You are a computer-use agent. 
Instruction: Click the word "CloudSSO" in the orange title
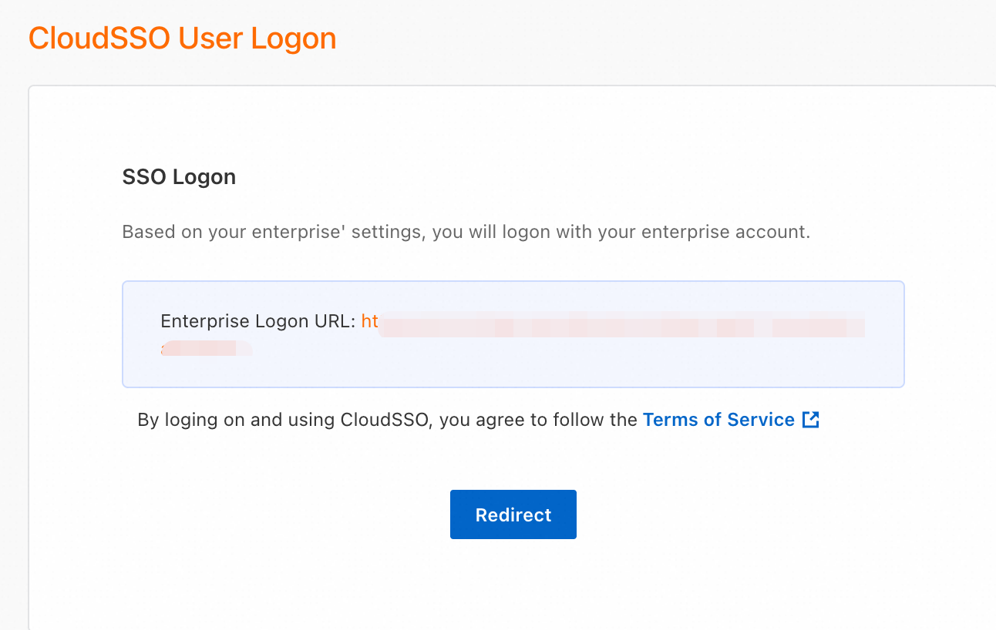click(100, 39)
